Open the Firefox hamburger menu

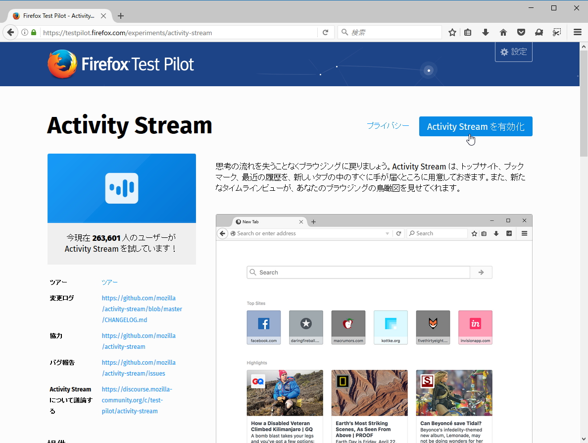(x=577, y=32)
